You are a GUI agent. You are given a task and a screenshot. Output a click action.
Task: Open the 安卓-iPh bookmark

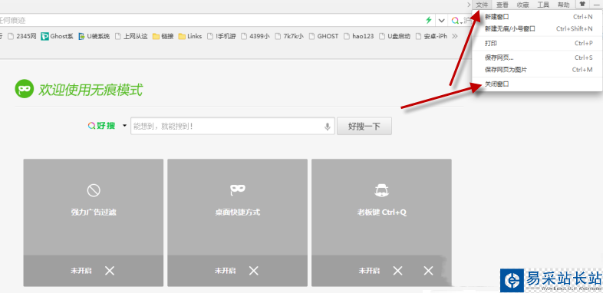[431, 37]
